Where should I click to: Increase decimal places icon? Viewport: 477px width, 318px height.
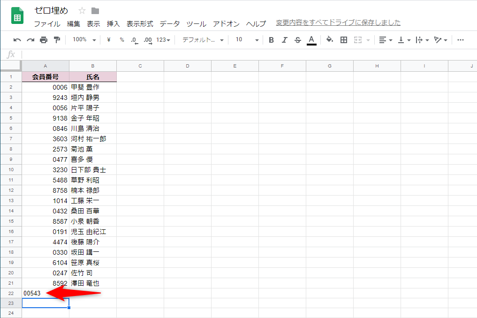(x=148, y=40)
